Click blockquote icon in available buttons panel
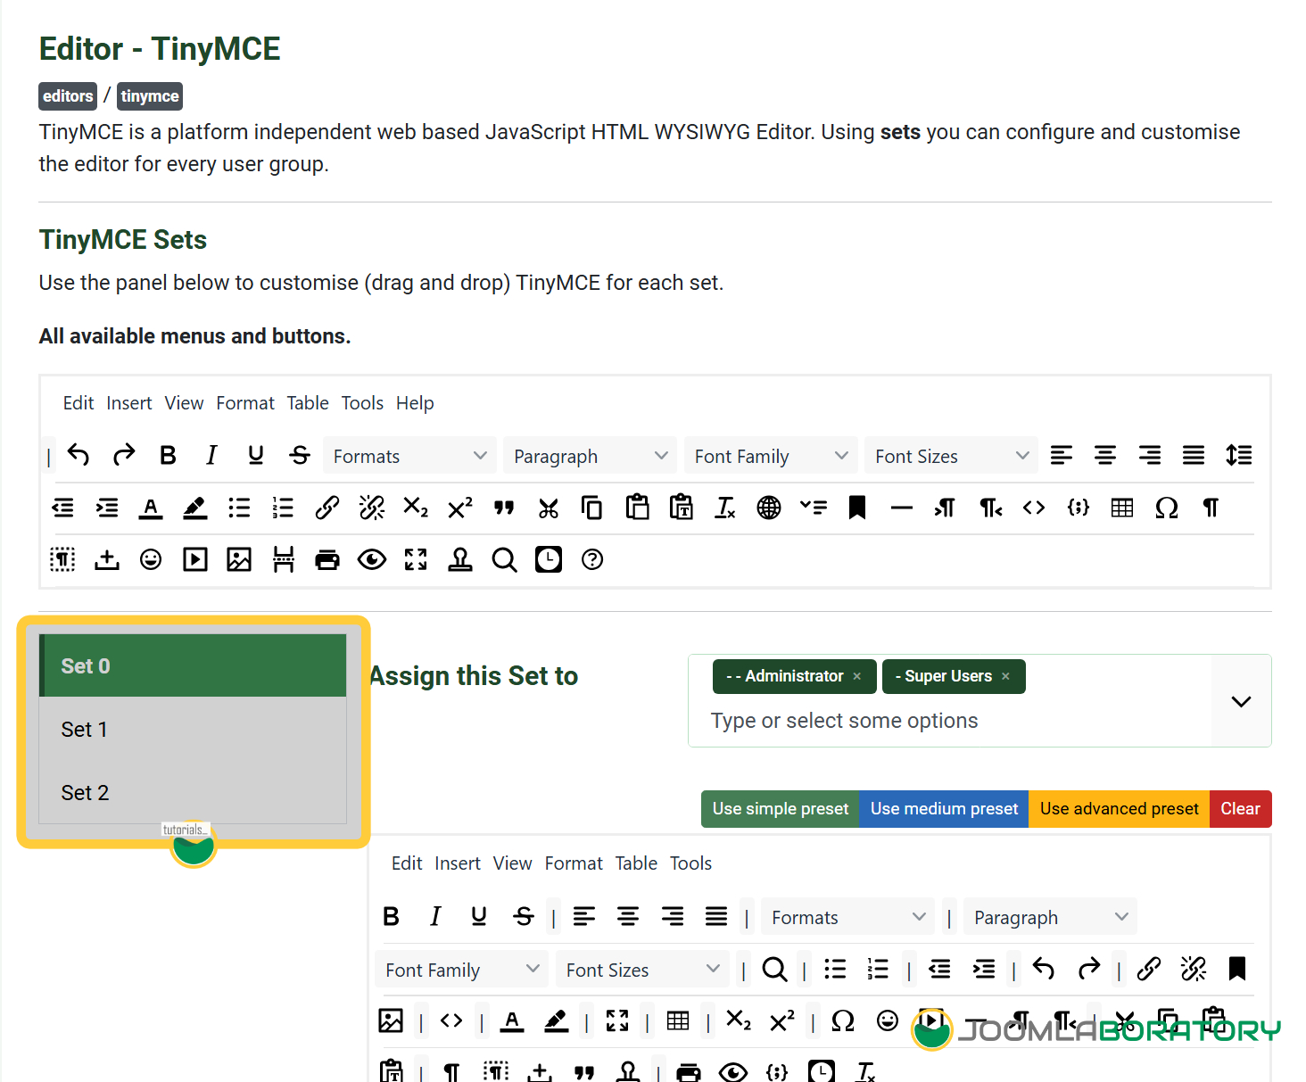 pos(504,508)
